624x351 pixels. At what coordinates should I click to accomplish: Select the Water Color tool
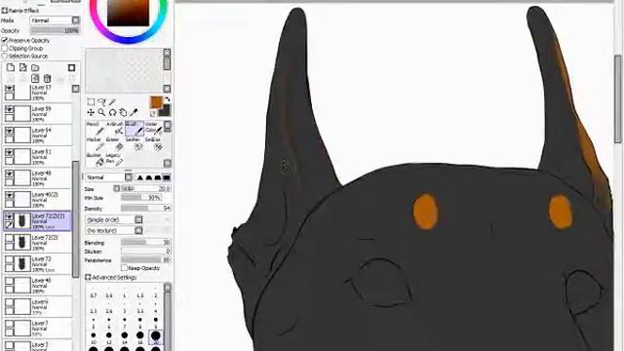coord(154,129)
